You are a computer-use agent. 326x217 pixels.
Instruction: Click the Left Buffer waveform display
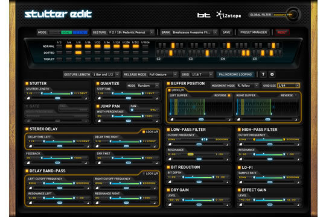point(200,107)
